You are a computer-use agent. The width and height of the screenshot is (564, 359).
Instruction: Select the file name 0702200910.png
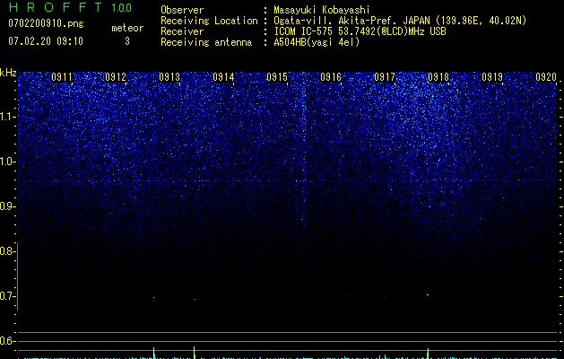coord(46,24)
